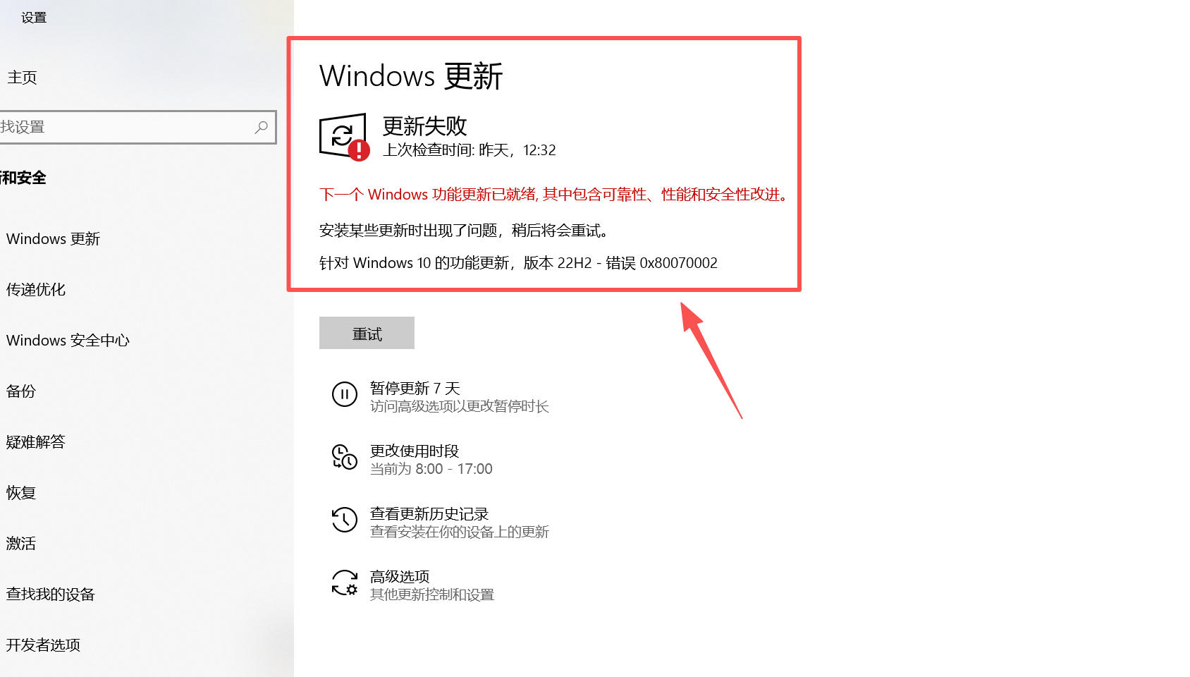Select Windows 更新 in sidebar
Image resolution: width=1190 pixels, height=677 pixels.
tap(54, 239)
